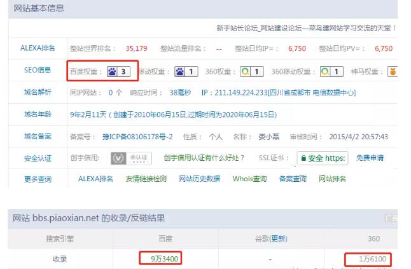This screenshot has width=411, height=269.
Task: Click the 创宇信用 unverified badge
Action: click(x=131, y=158)
